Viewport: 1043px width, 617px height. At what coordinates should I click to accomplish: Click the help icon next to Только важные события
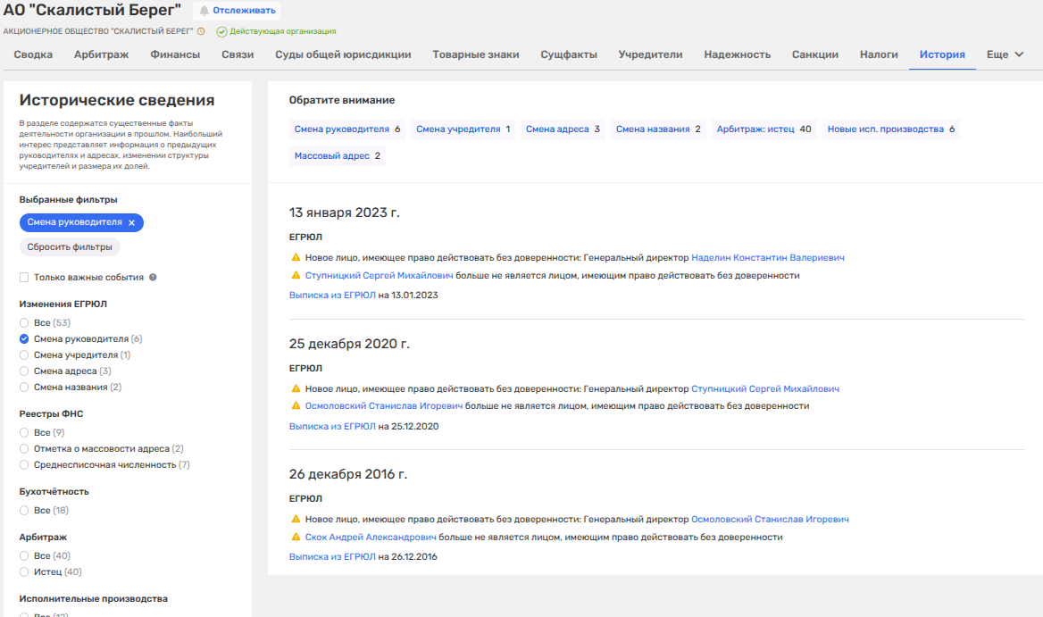point(153,278)
